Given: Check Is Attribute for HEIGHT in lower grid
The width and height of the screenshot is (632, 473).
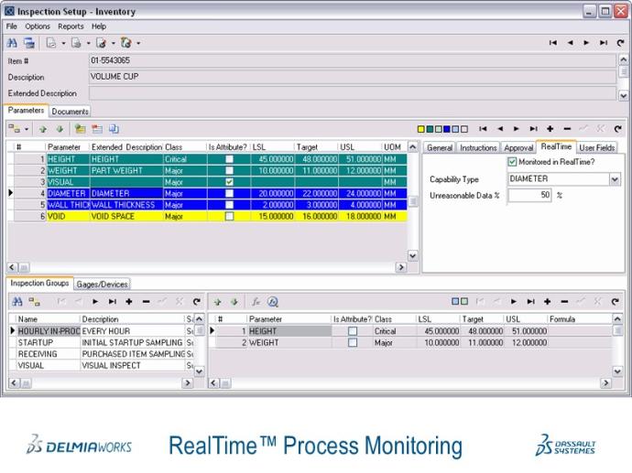Looking at the screenshot, I should (x=353, y=331).
